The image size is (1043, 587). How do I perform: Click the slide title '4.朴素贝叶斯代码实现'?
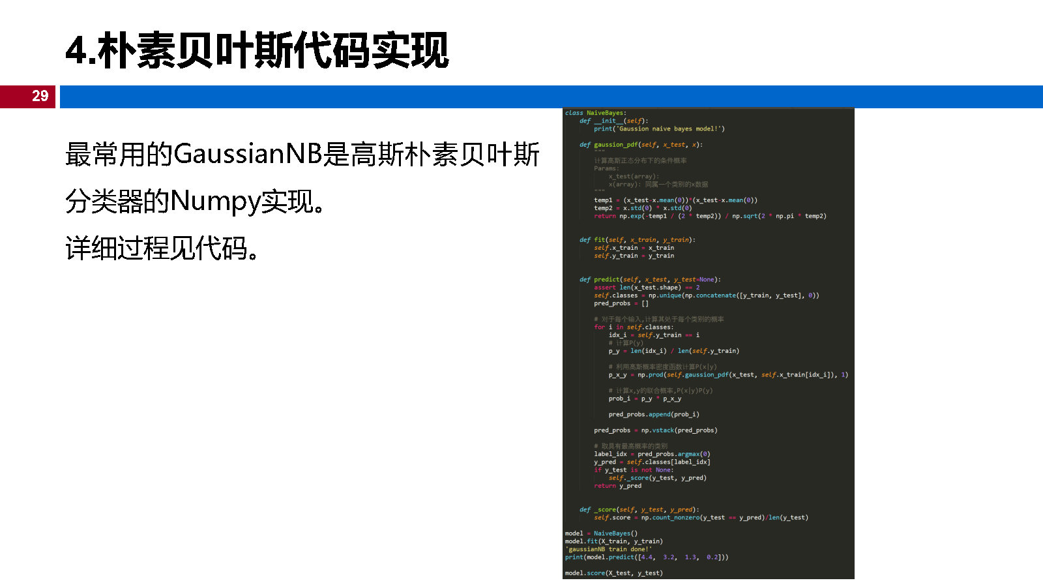pyautogui.click(x=257, y=50)
